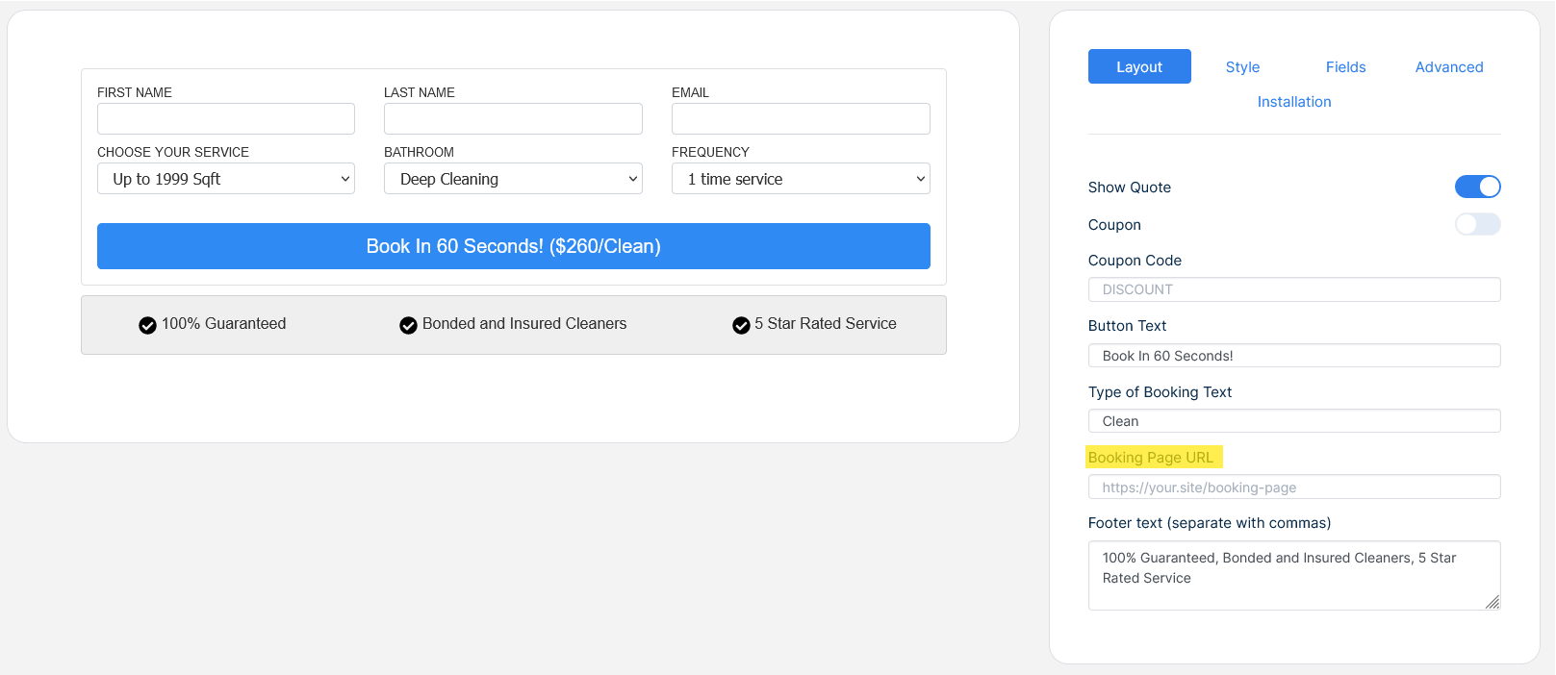The height and width of the screenshot is (675, 1556).
Task: Select the Installation tab
Action: pos(1294,102)
